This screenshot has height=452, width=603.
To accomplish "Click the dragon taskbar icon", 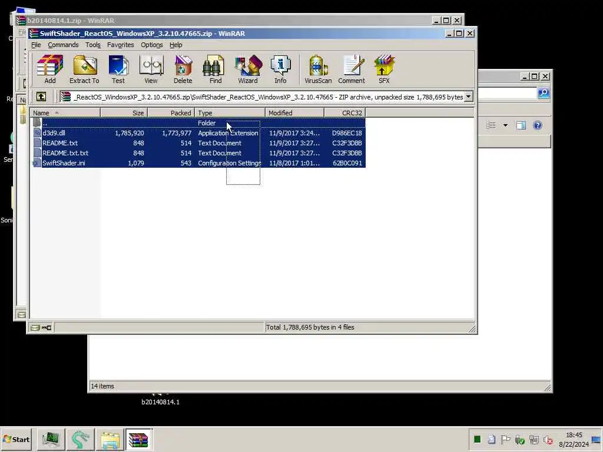I will (x=80, y=439).
